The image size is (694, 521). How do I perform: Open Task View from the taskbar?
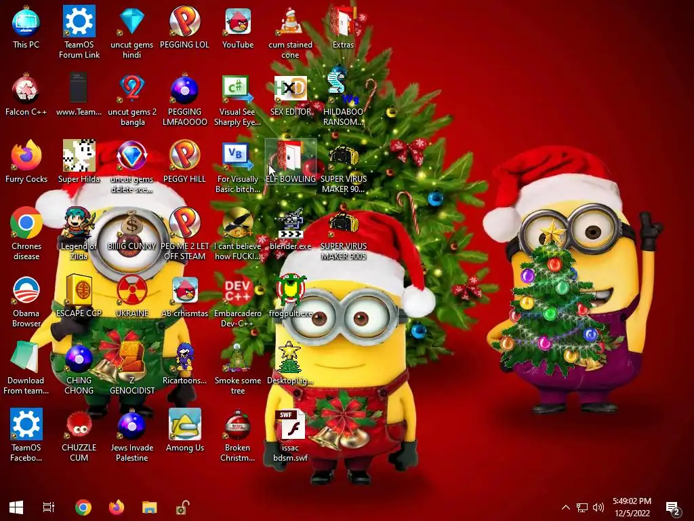(49, 507)
